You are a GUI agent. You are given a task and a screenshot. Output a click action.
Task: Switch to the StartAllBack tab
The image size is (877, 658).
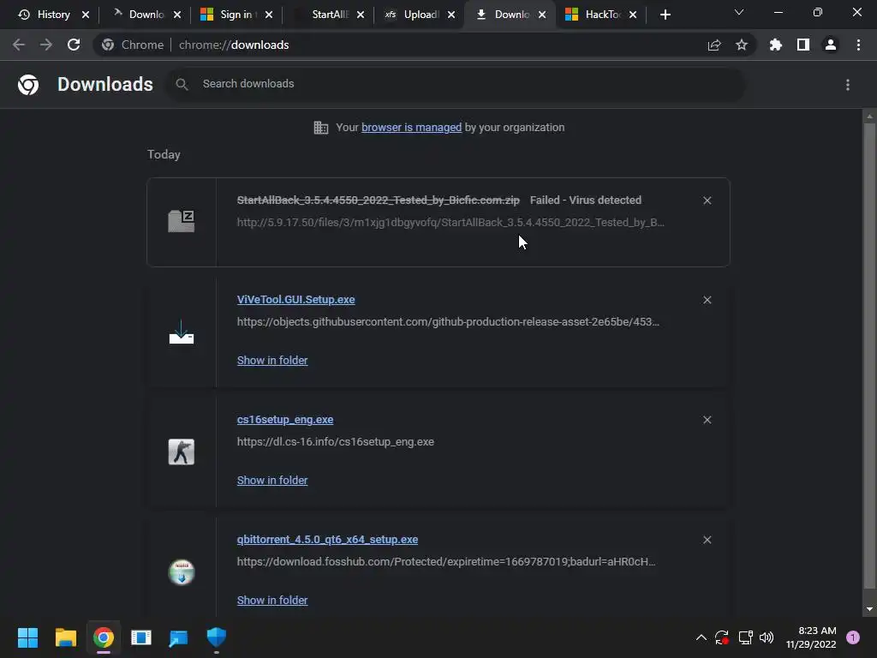click(x=330, y=15)
